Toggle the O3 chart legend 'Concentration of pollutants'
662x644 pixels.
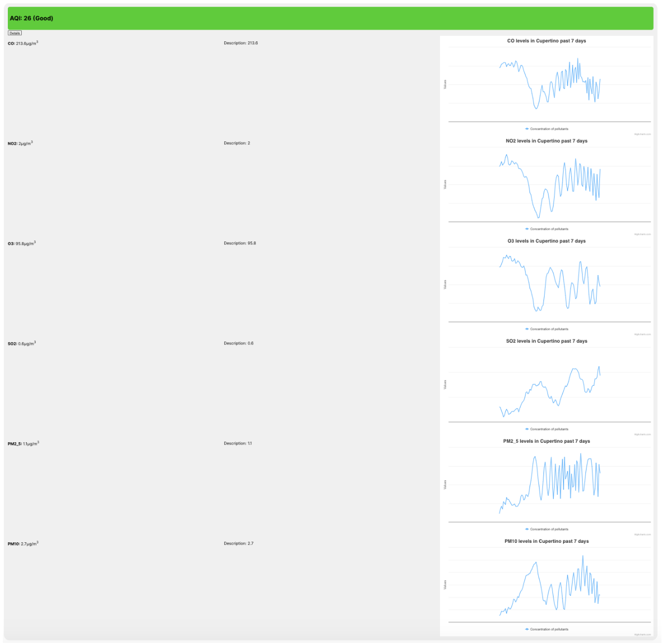[x=547, y=329]
